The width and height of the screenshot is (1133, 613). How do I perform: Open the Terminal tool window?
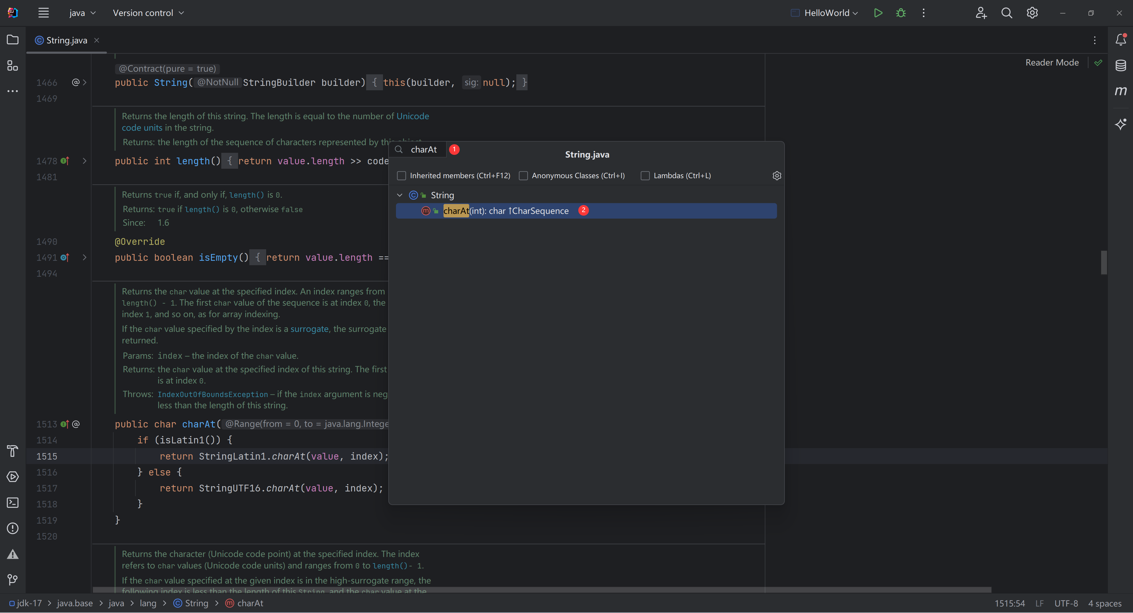13,502
